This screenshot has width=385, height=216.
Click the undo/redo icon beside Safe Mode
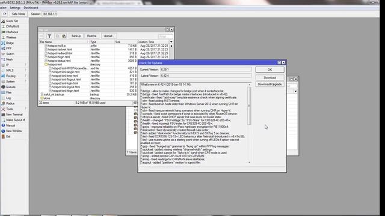pyautogui.click(x=5, y=14)
